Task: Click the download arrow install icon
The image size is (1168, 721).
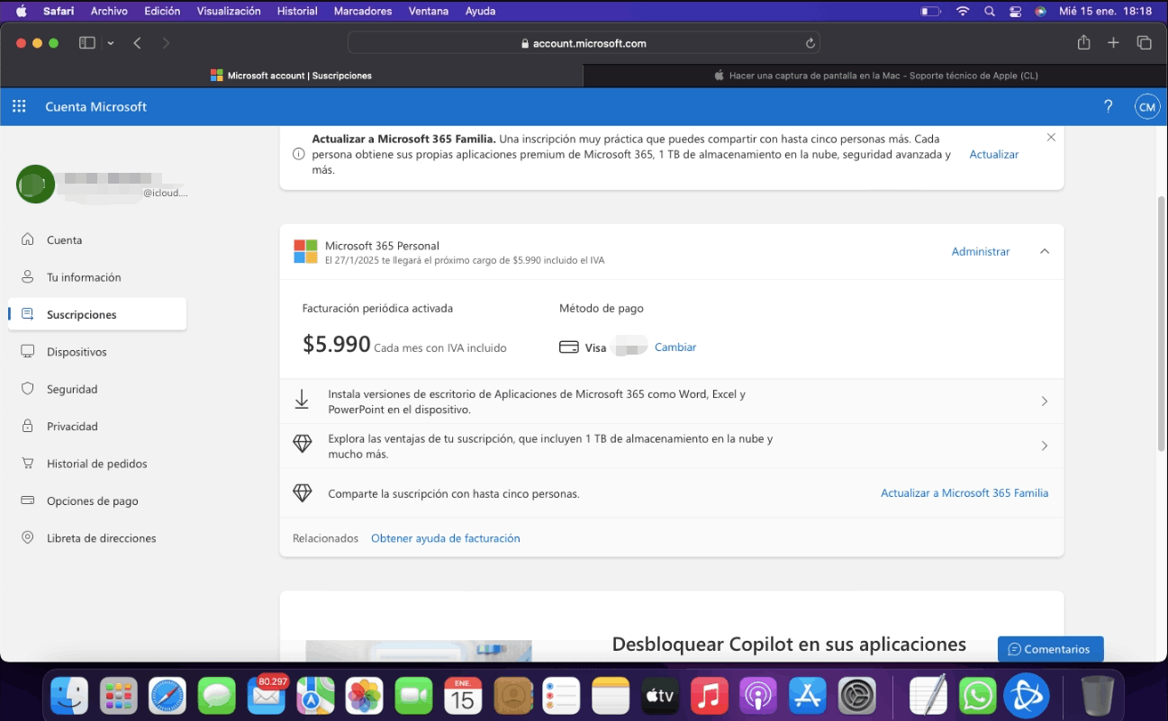Action: click(x=303, y=401)
